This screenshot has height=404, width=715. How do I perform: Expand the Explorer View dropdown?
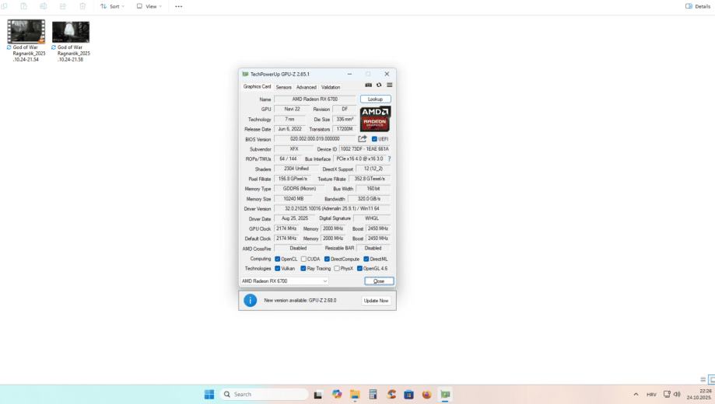149,6
